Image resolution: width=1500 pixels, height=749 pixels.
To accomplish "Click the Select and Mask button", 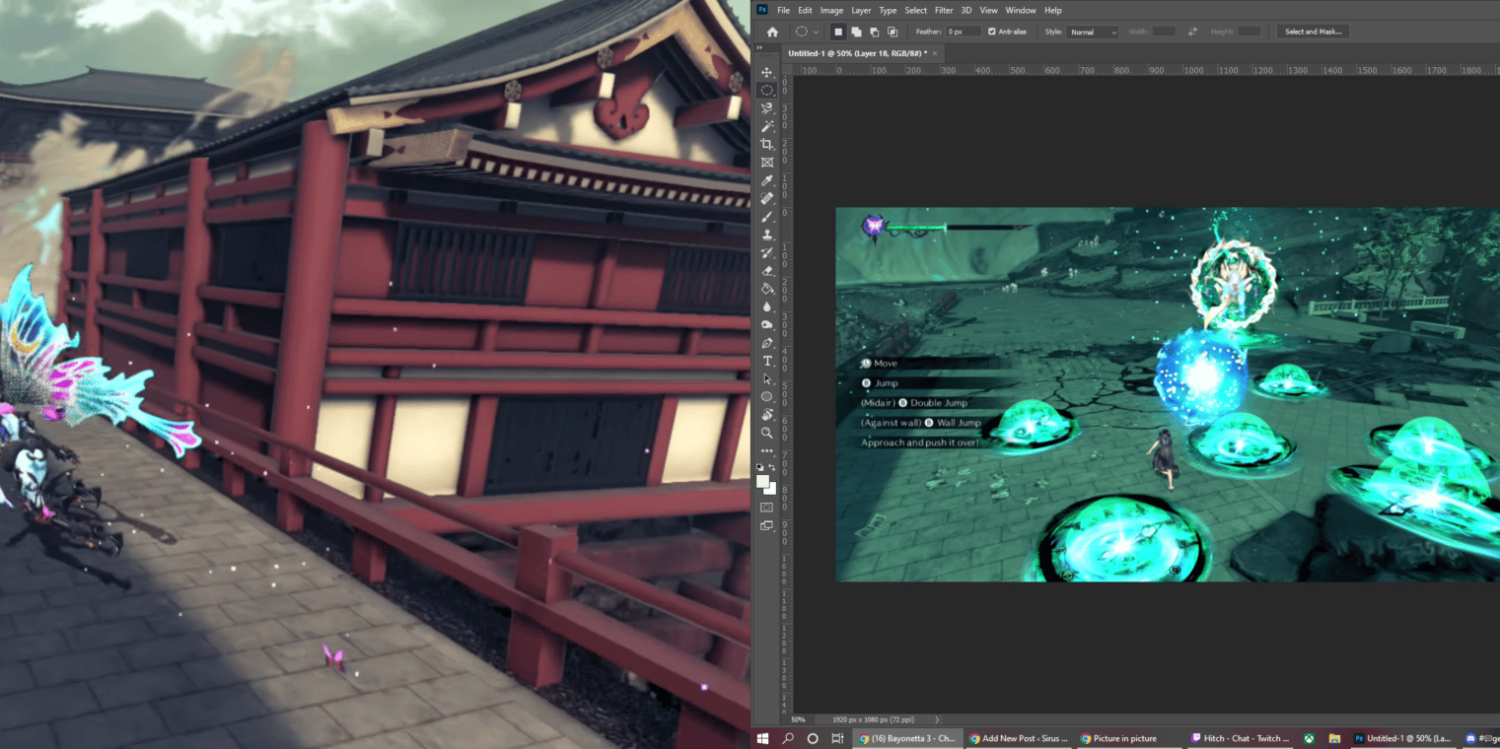I will point(1313,32).
